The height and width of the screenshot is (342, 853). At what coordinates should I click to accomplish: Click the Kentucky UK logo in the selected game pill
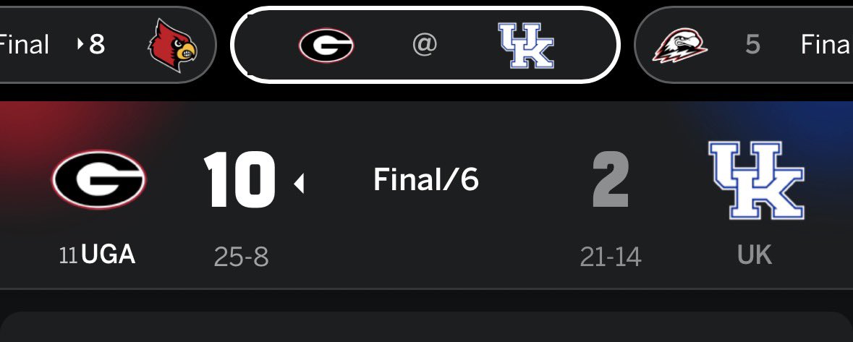coord(526,46)
